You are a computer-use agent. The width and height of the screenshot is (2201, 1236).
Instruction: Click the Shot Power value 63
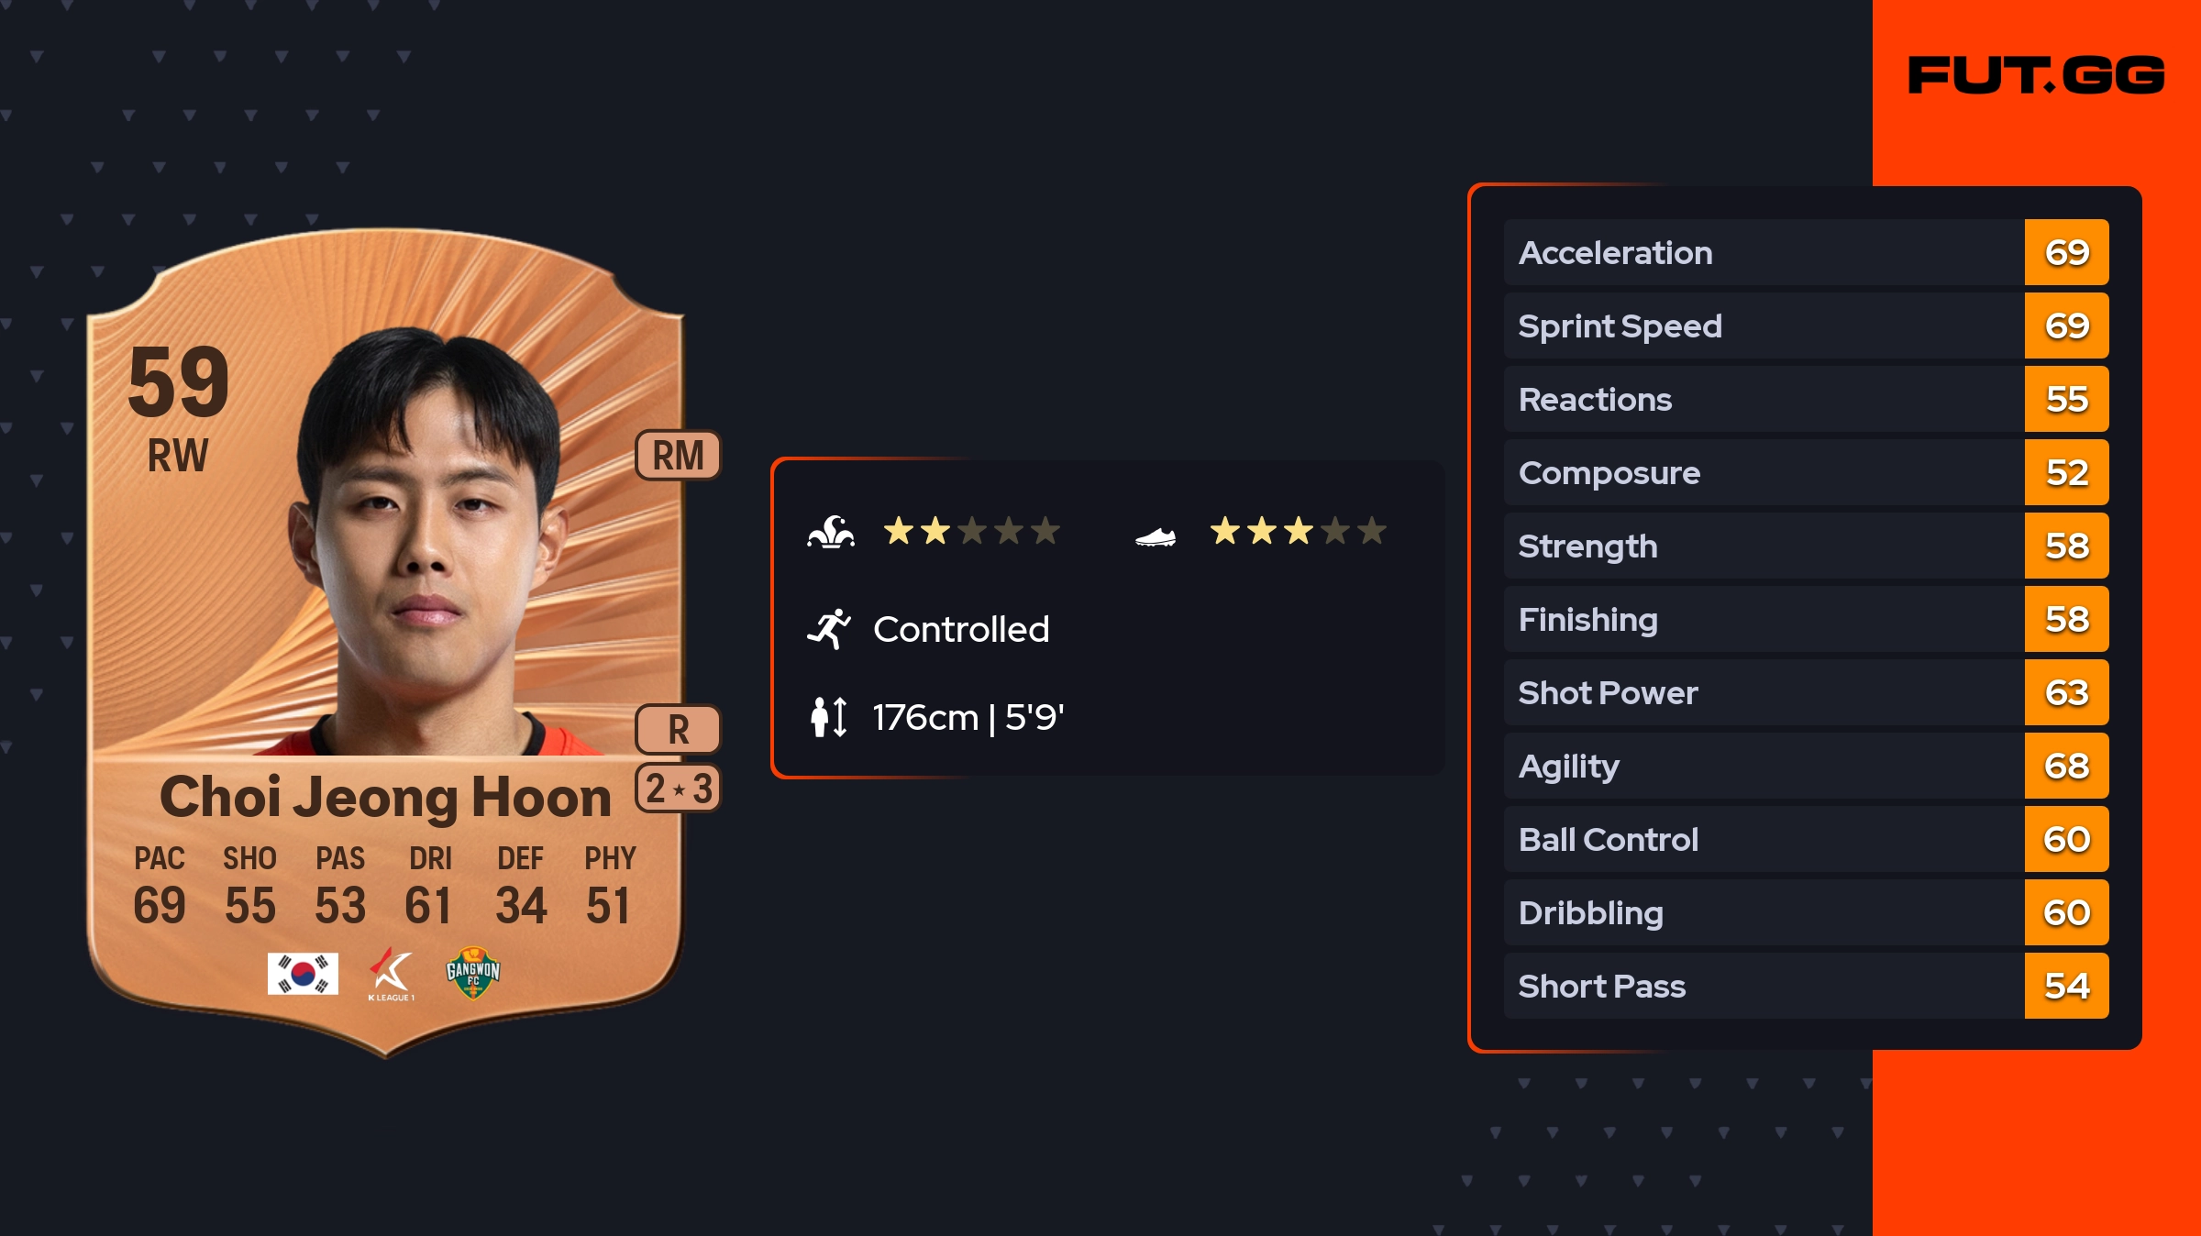[x=2066, y=692]
